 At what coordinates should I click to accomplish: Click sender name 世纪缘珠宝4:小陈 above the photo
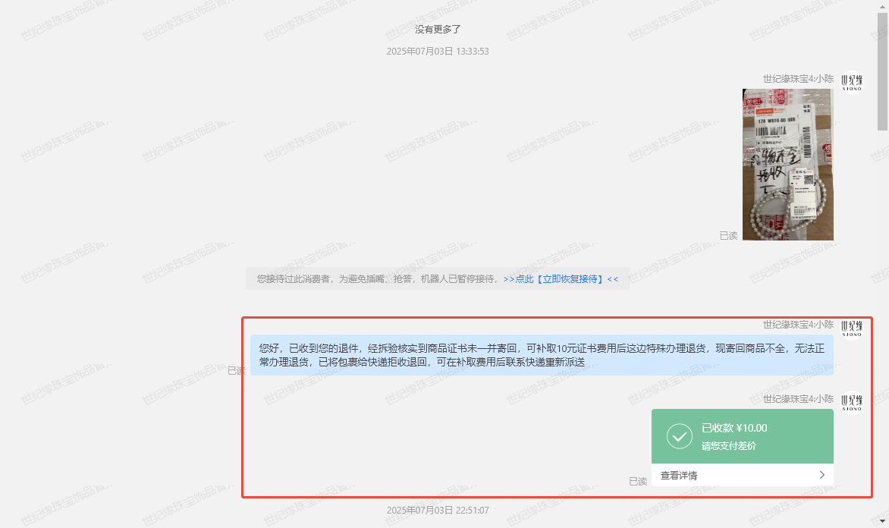click(798, 79)
